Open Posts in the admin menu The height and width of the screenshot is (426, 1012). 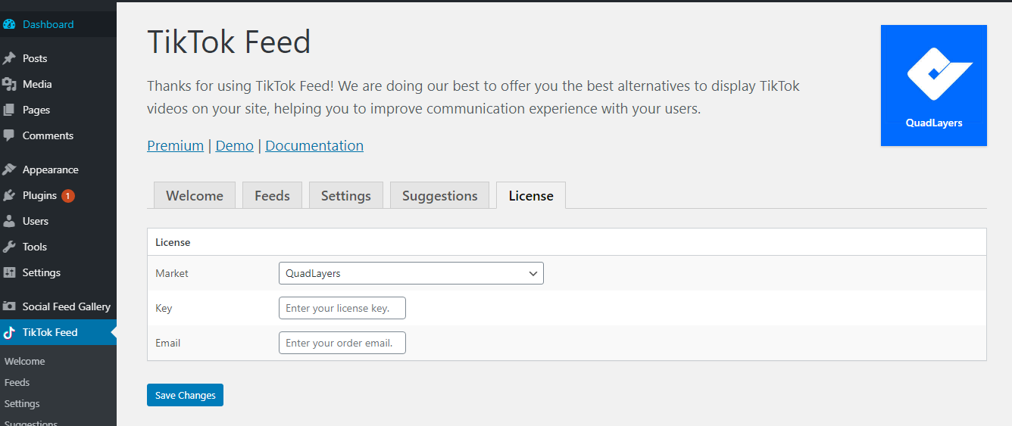(58, 58)
